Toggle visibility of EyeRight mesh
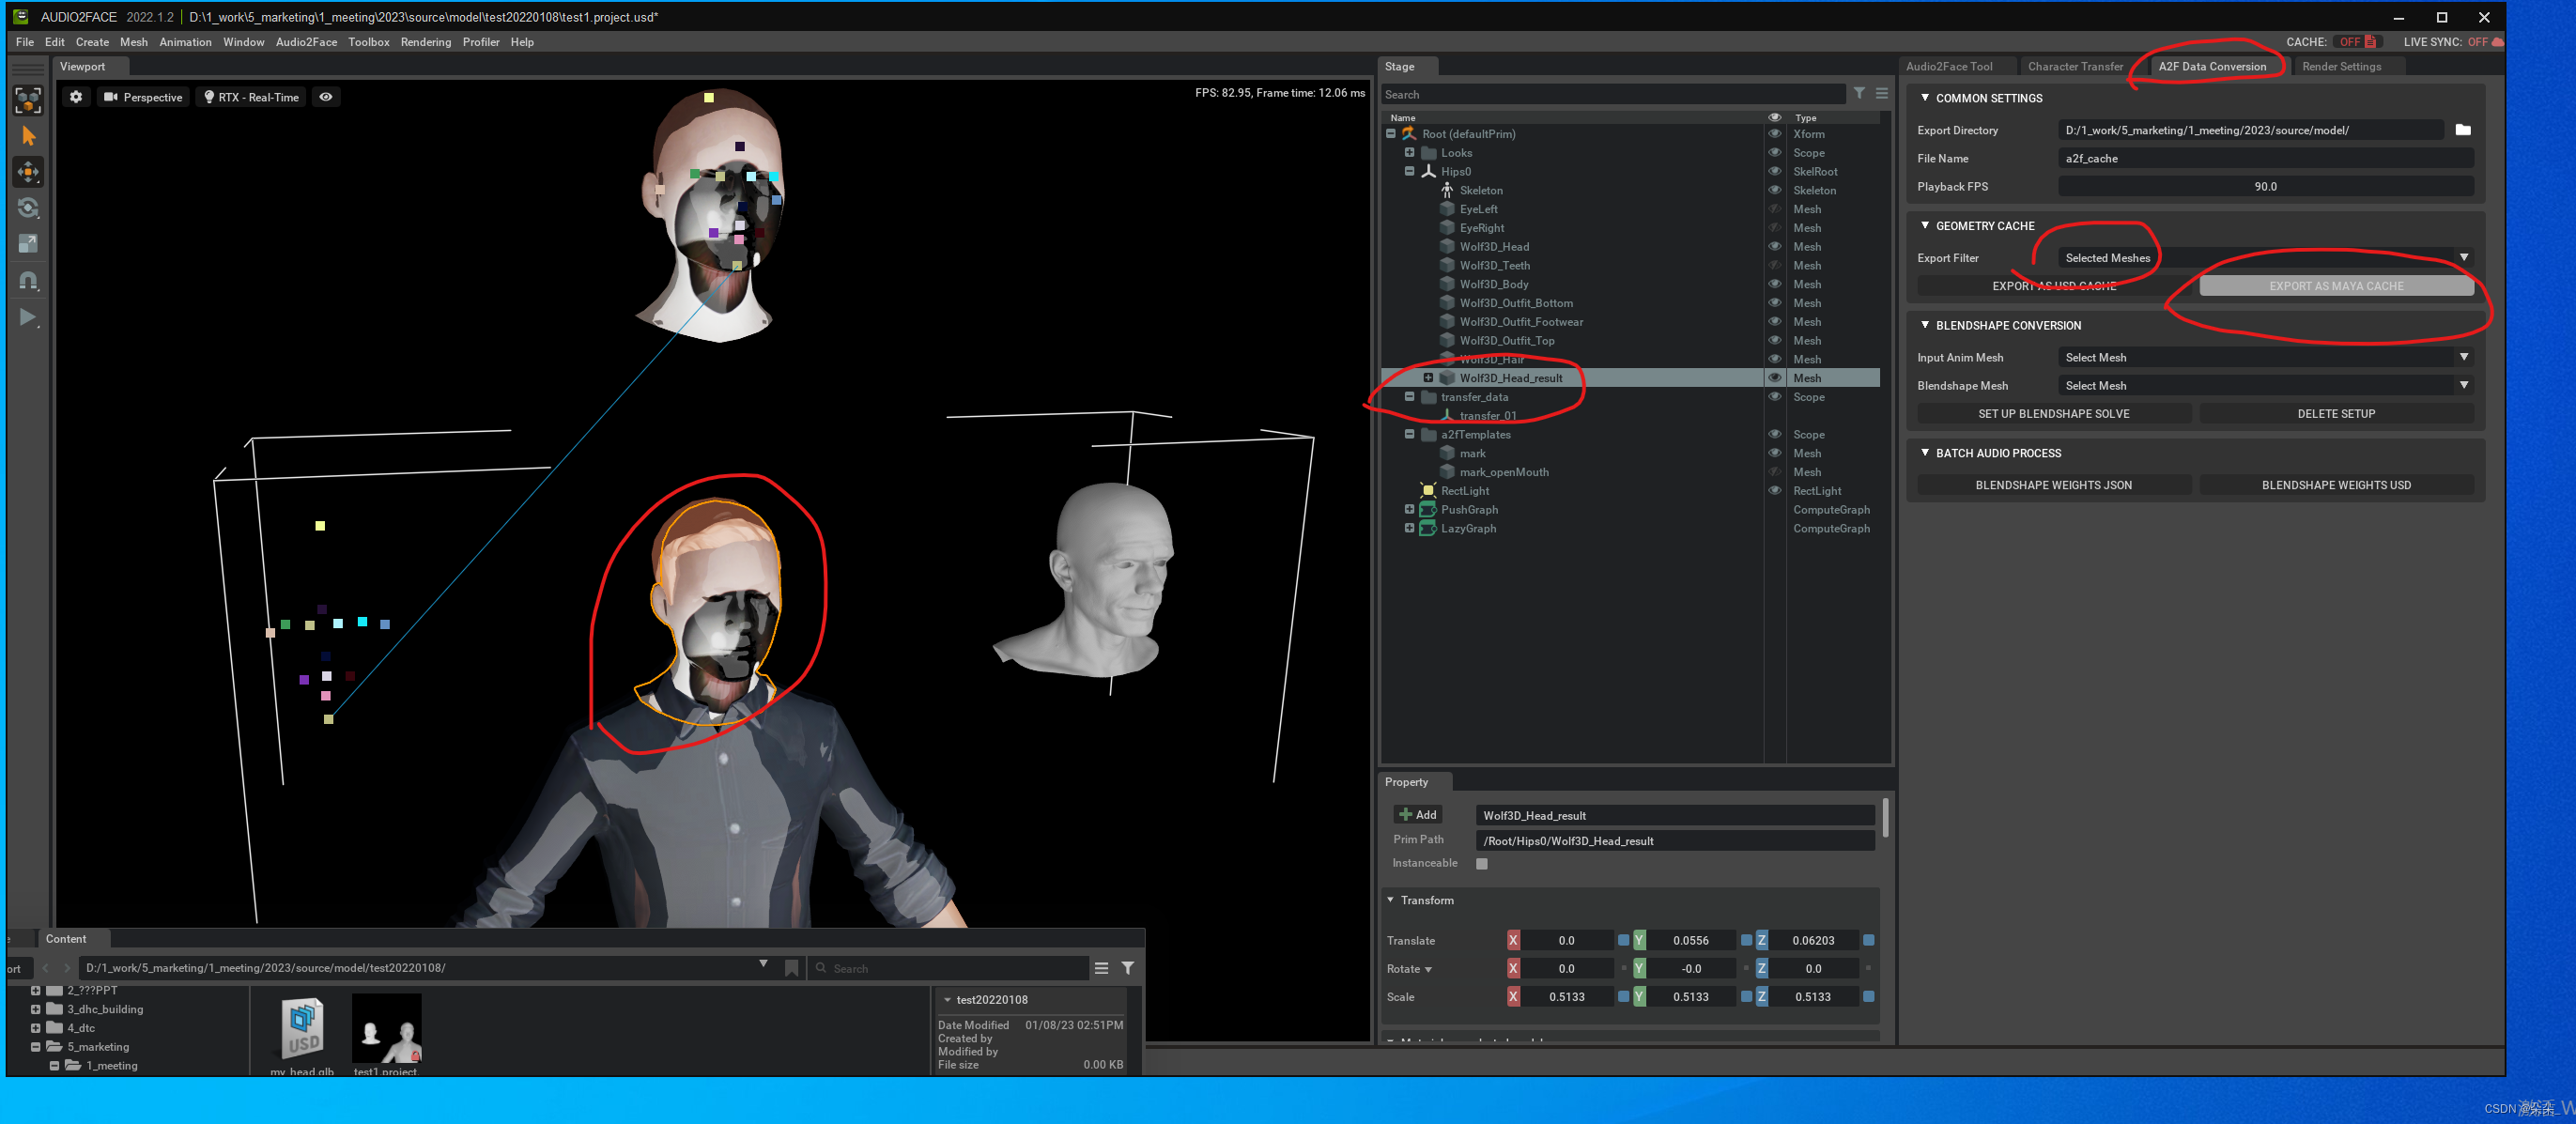 pos(1775,228)
